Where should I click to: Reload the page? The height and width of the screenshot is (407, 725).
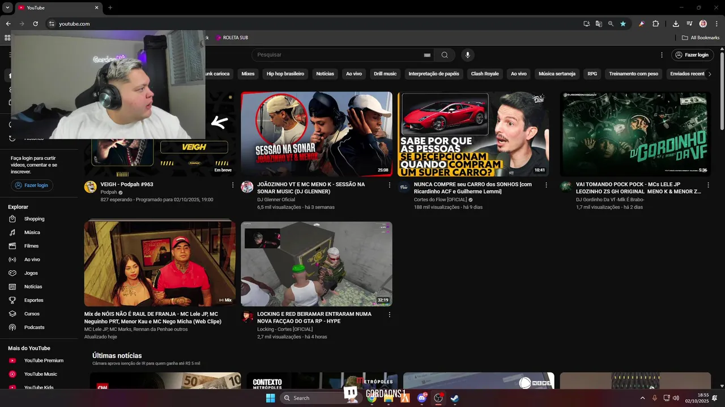35,24
